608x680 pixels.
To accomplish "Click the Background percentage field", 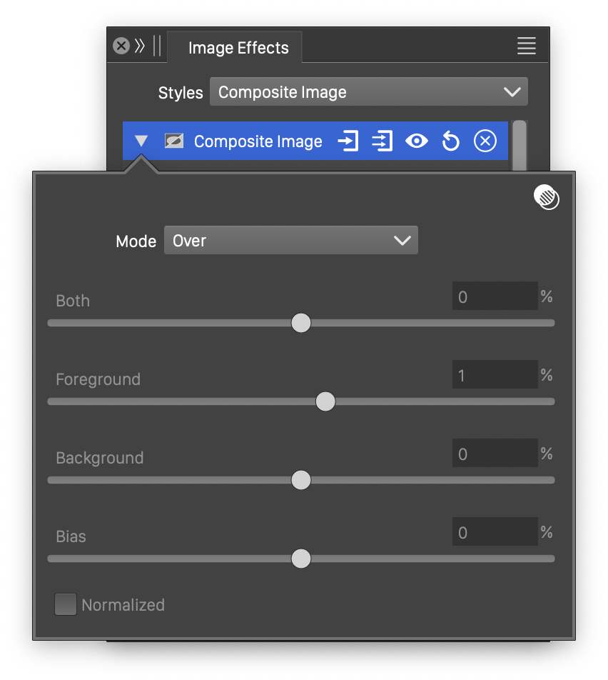I will [x=494, y=454].
